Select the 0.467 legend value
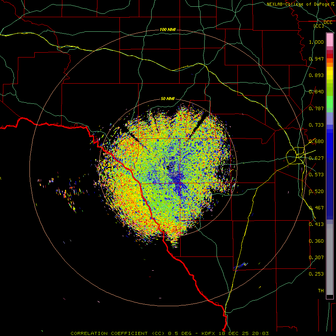The height and width of the screenshot is (336, 336). pos(316,208)
